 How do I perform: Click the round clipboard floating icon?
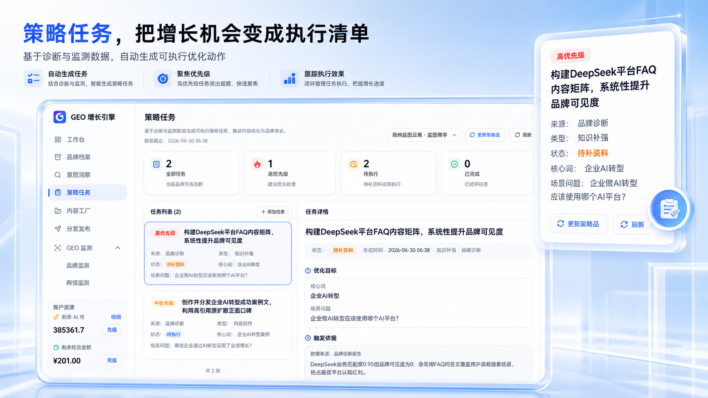pos(669,209)
